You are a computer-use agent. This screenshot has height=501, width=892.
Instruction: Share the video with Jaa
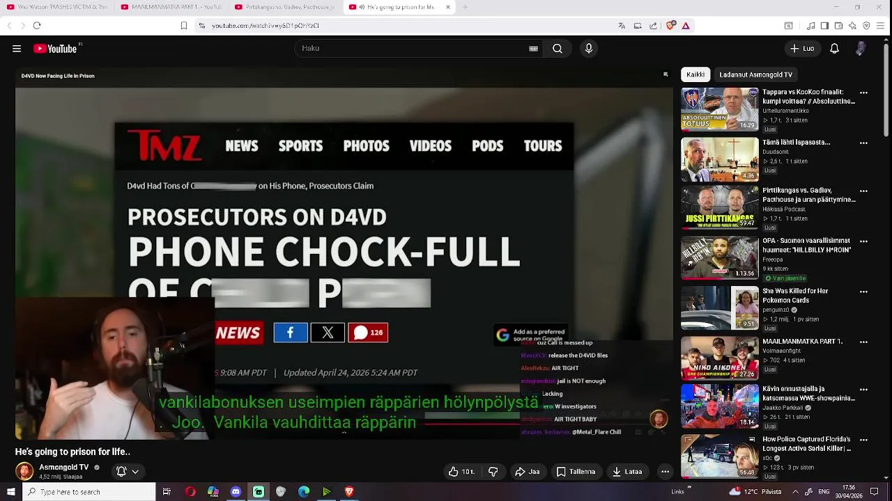click(528, 472)
